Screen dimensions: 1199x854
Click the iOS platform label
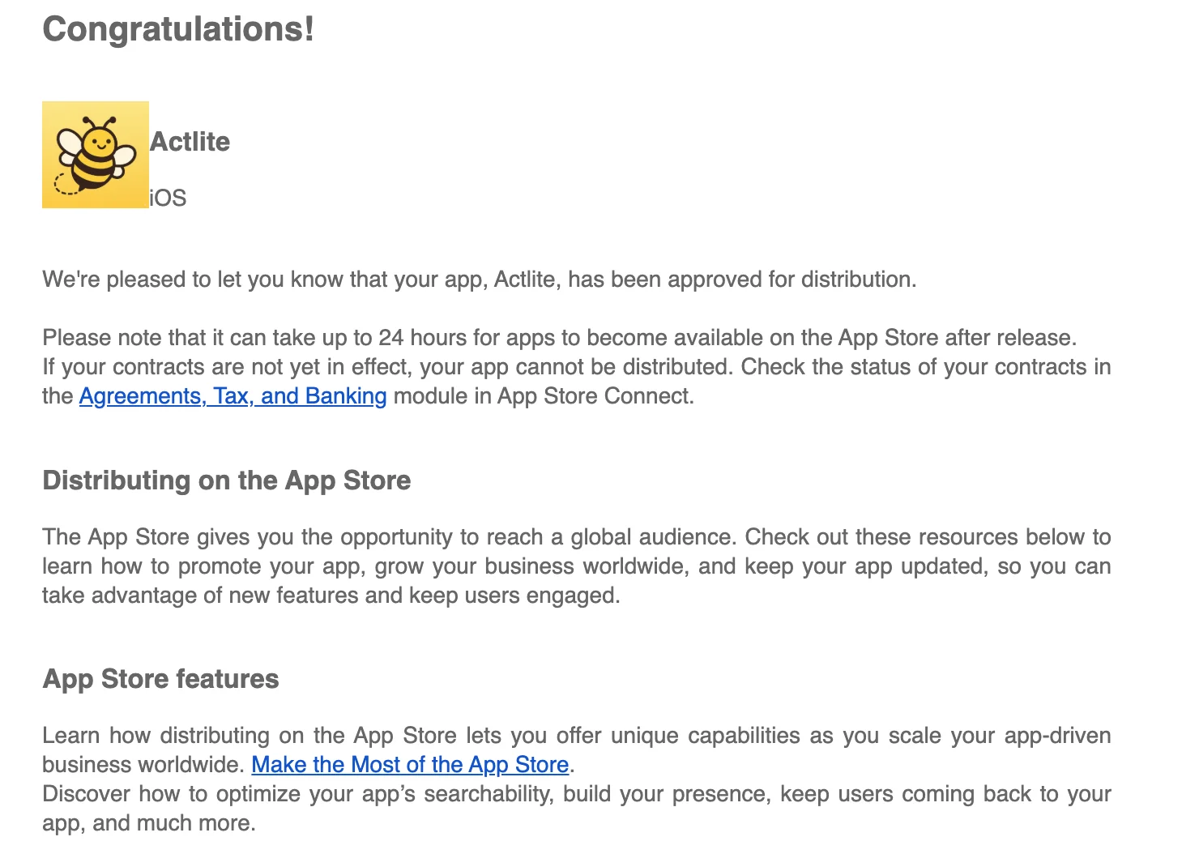[168, 199]
